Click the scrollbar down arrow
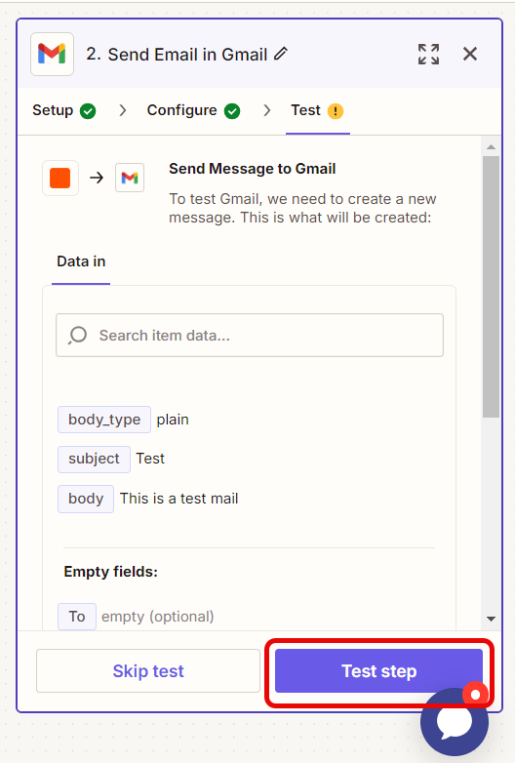 (x=492, y=619)
